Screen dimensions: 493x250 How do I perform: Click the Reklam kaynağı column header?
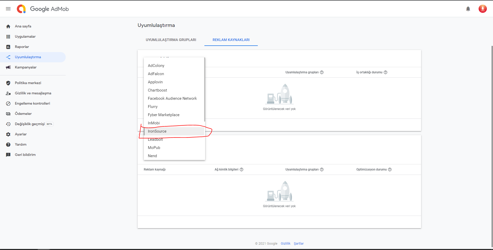155,169
